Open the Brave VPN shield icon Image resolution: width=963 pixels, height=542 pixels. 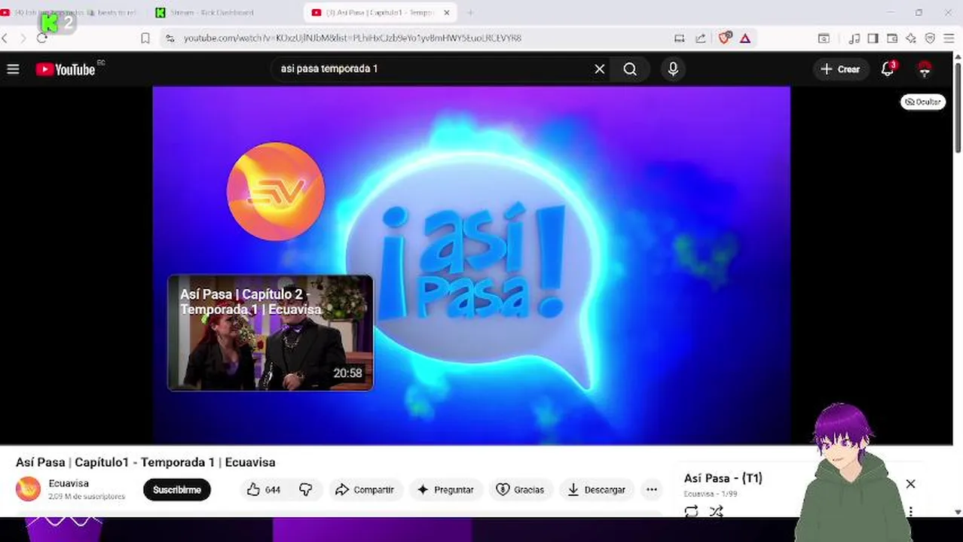(x=930, y=38)
